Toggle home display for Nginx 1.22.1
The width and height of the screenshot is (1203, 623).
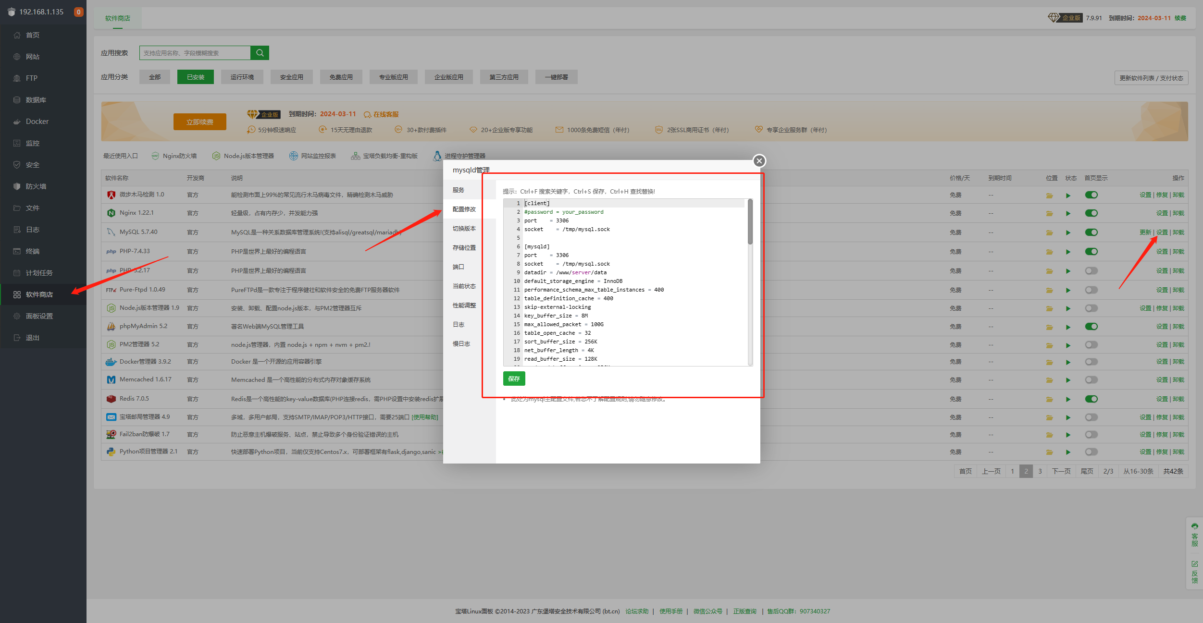(1091, 213)
